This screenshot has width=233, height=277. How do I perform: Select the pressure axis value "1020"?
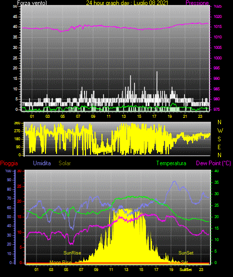217,16
